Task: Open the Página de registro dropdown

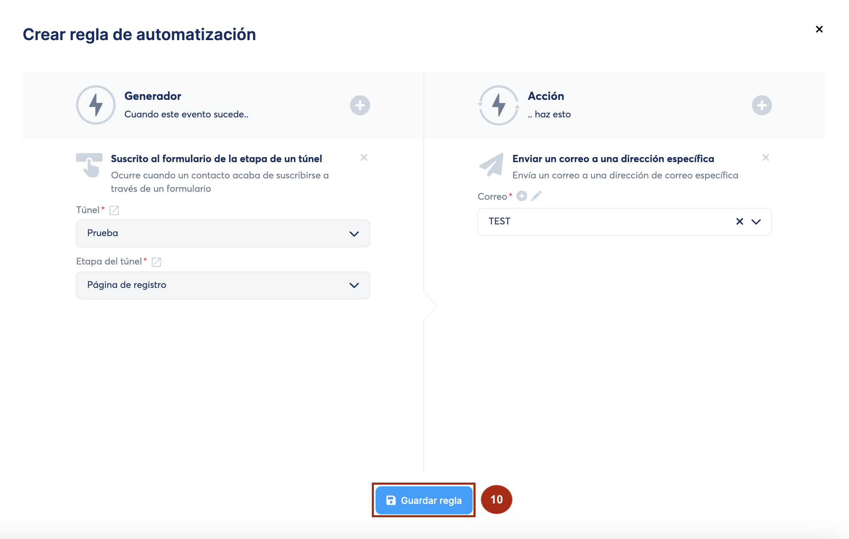Action: tap(223, 285)
